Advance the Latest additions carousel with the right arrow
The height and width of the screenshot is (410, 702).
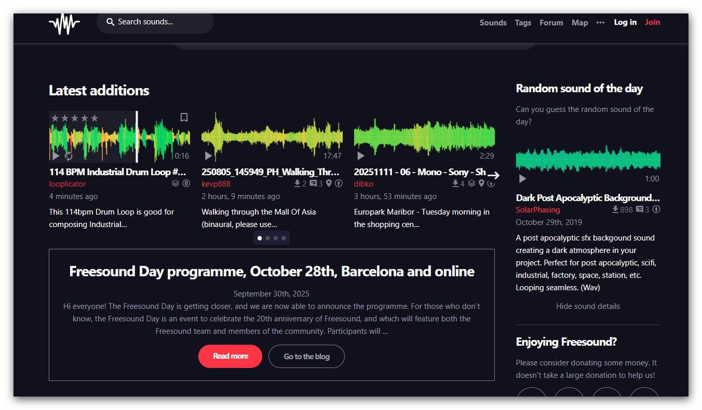coord(494,175)
